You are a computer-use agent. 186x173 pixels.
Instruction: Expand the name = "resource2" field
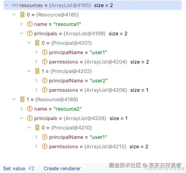22,109
